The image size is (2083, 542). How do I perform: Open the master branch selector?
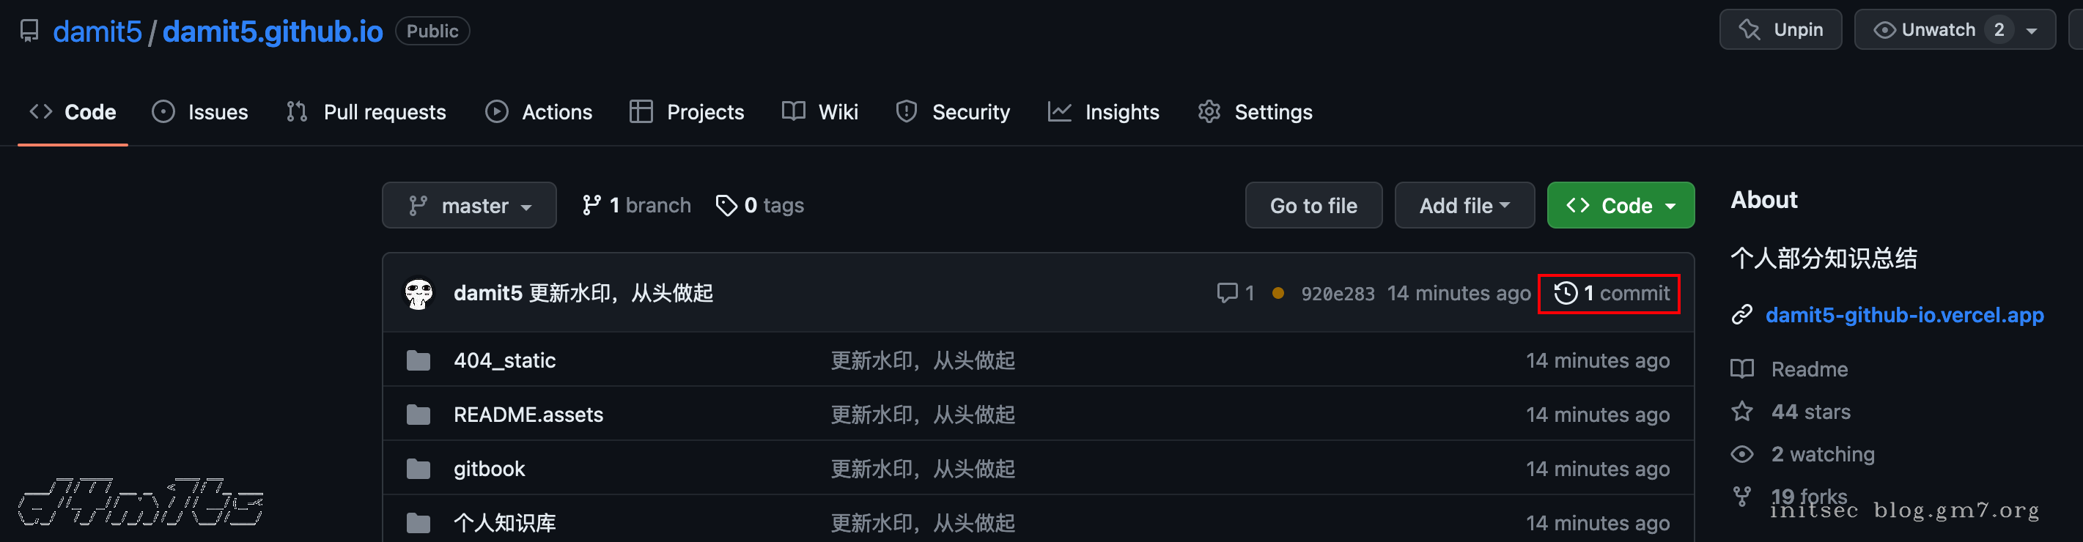click(x=469, y=205)
